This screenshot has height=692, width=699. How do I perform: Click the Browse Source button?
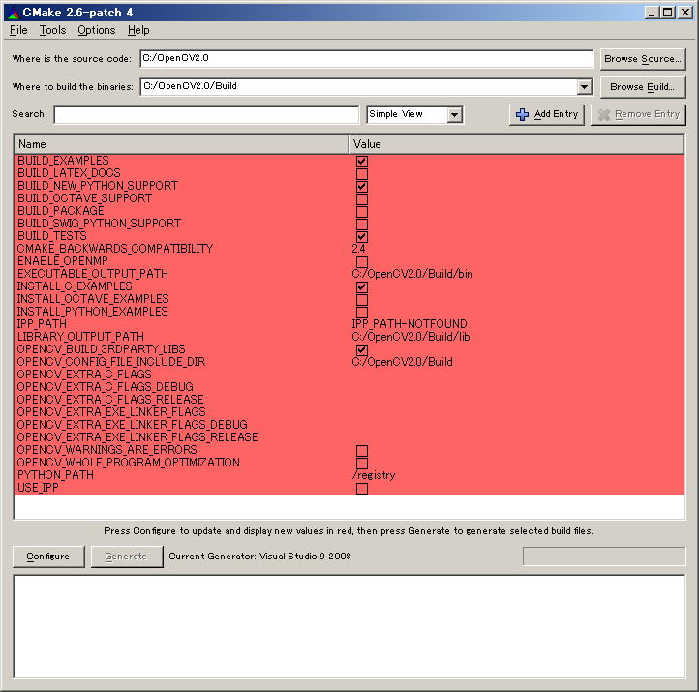coord(643,59)
